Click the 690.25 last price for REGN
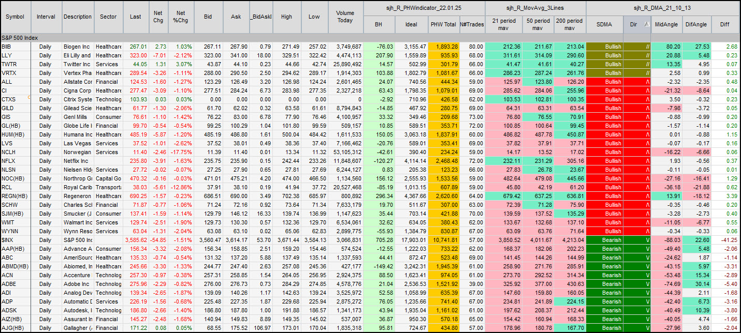The width and height of the screenshot is (741, 333). [x=136, y=196]
